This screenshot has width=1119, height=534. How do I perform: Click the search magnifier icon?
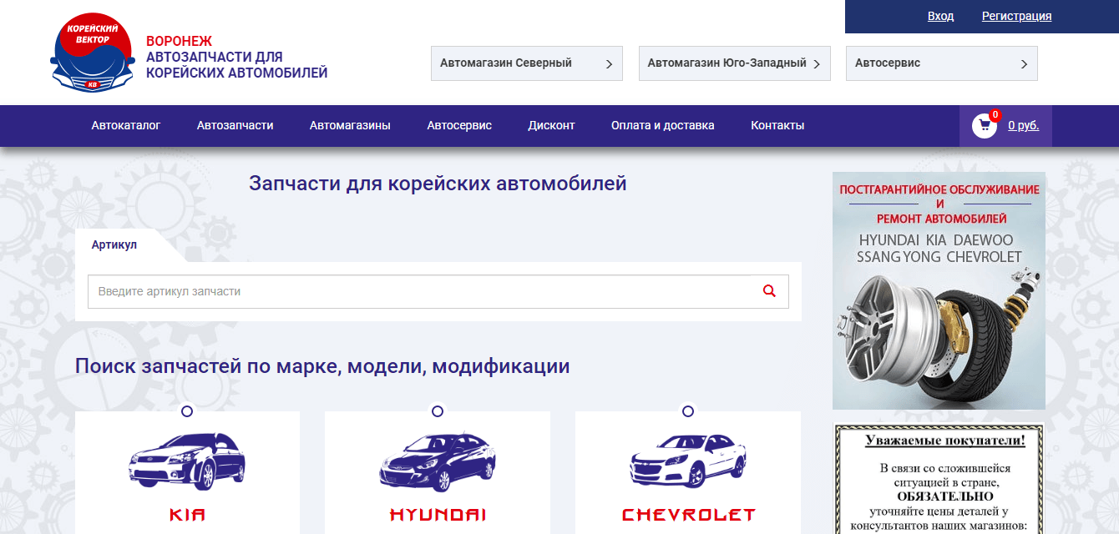[768, 291]
